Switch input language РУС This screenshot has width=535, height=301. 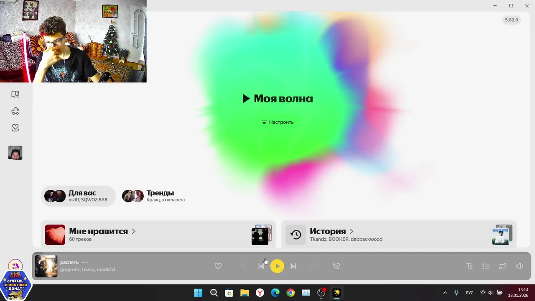click(470, 293)
